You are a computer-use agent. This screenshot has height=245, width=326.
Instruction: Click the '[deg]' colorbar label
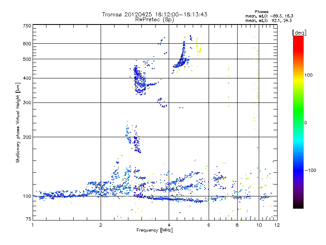coord(299,33)
